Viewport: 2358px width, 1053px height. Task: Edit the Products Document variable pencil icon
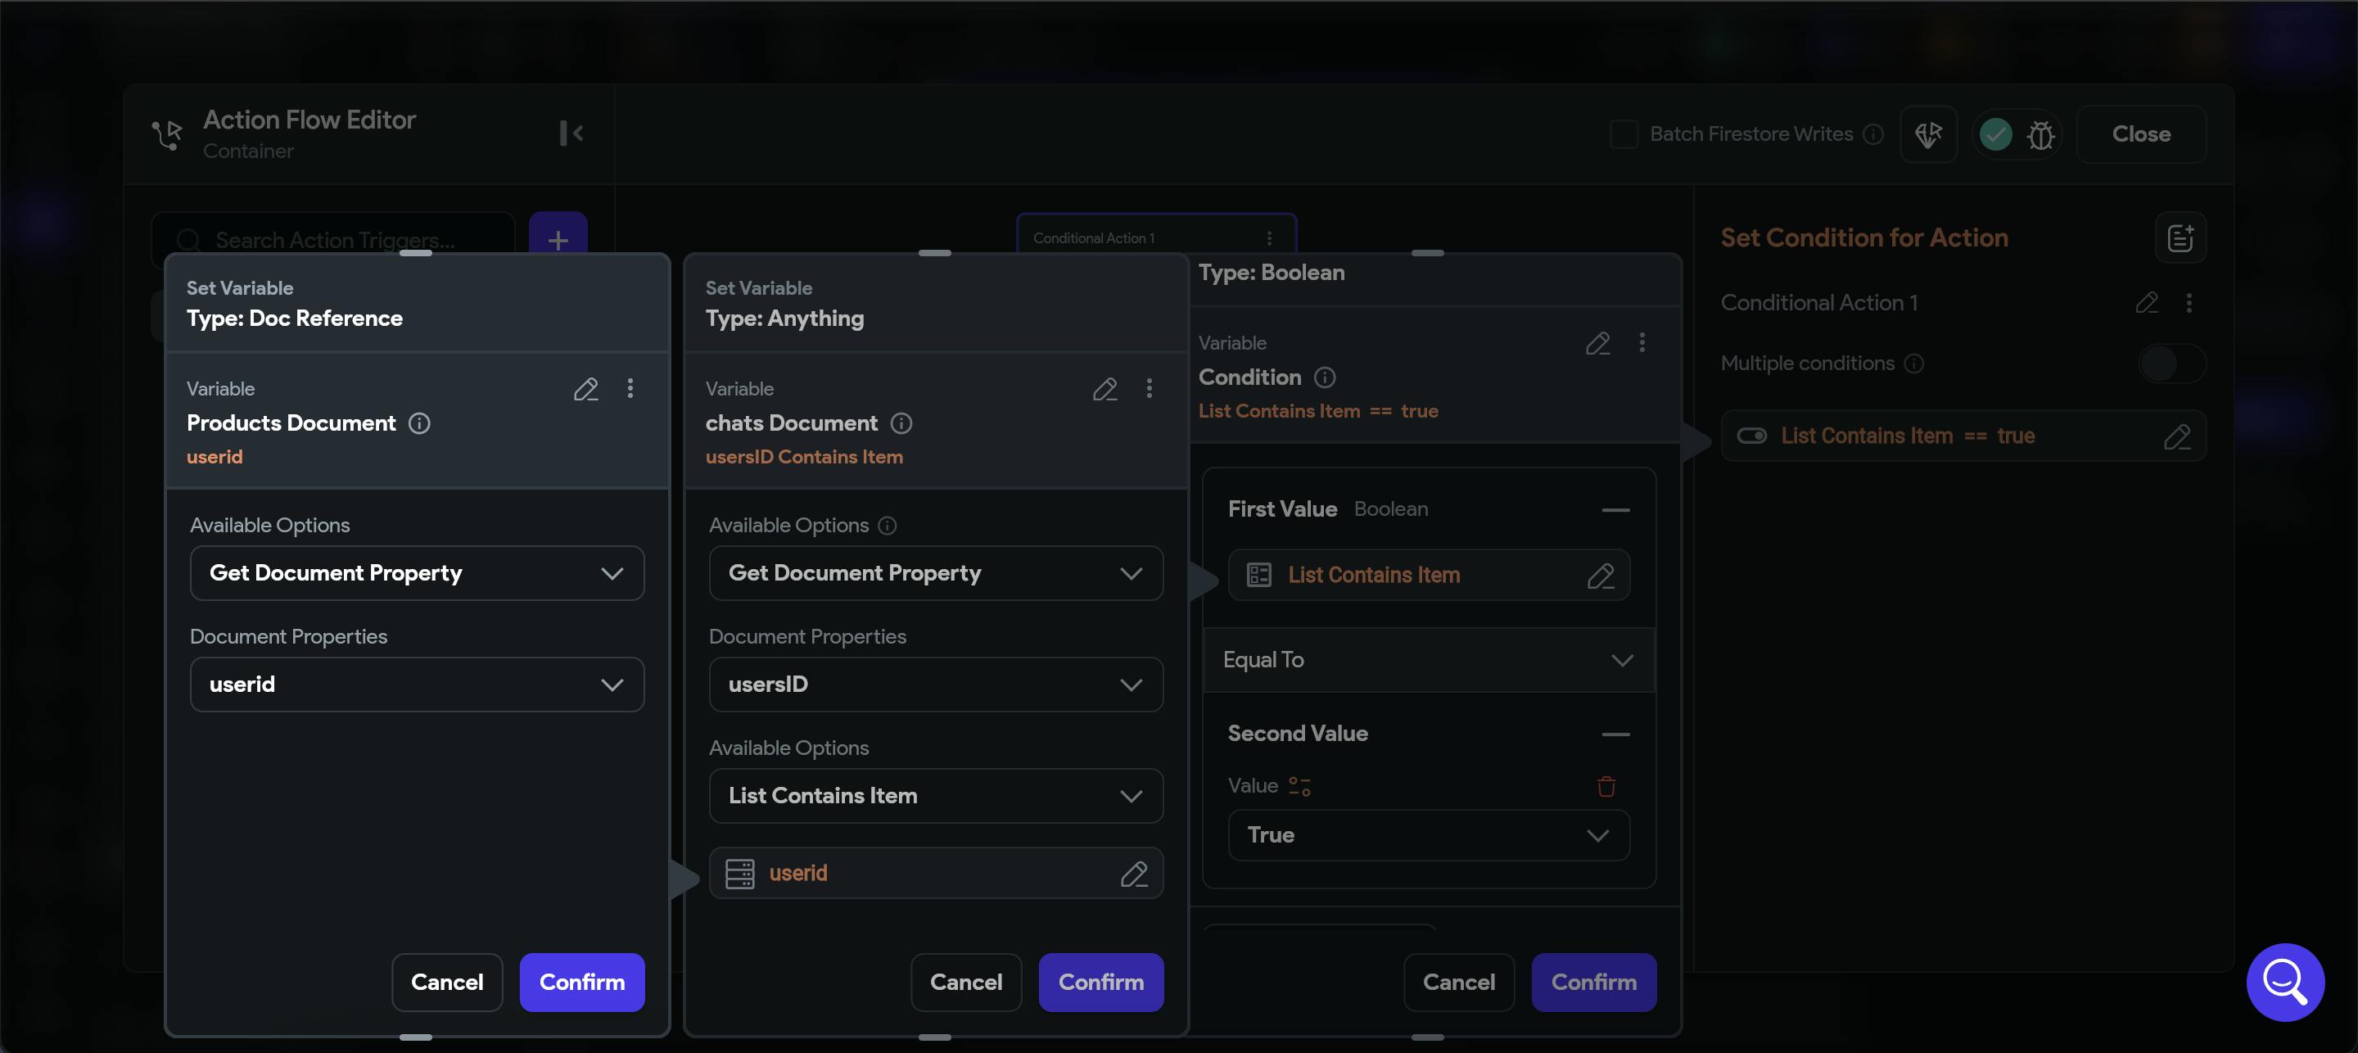pos(586,389)
